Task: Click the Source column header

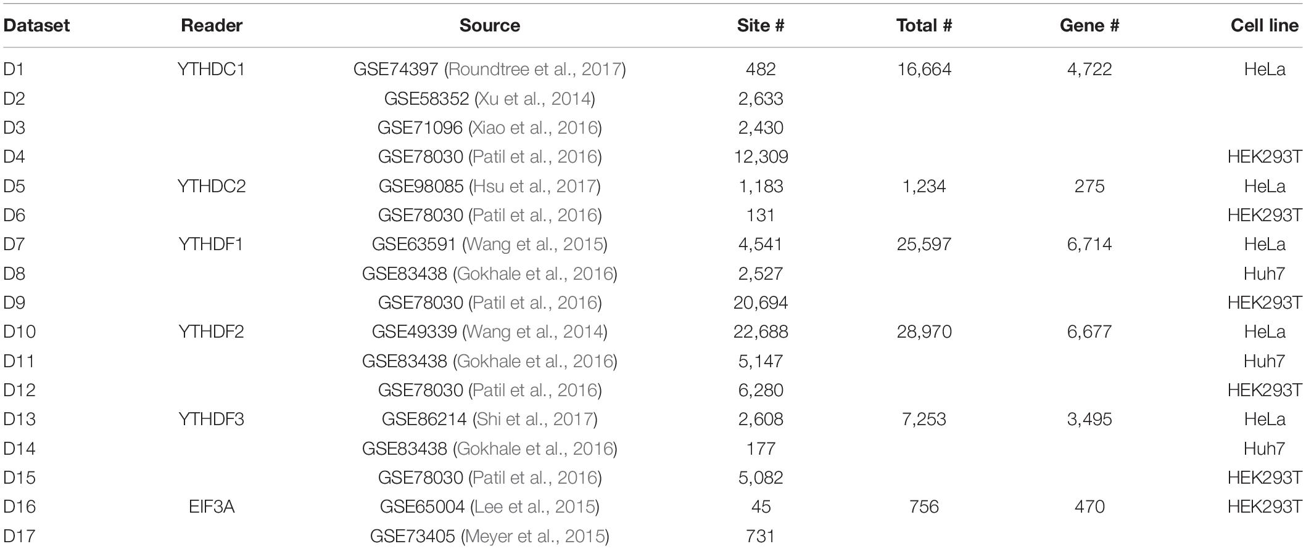Action: (x=490, y=25)
